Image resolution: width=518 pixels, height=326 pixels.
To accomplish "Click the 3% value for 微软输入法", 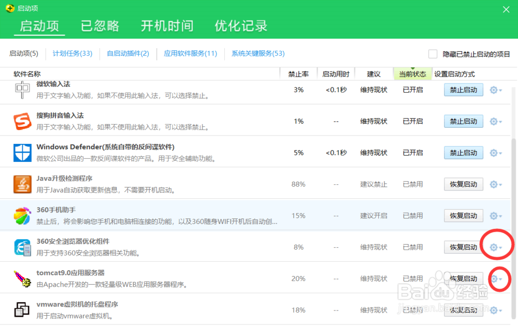I will coord(298,90).
